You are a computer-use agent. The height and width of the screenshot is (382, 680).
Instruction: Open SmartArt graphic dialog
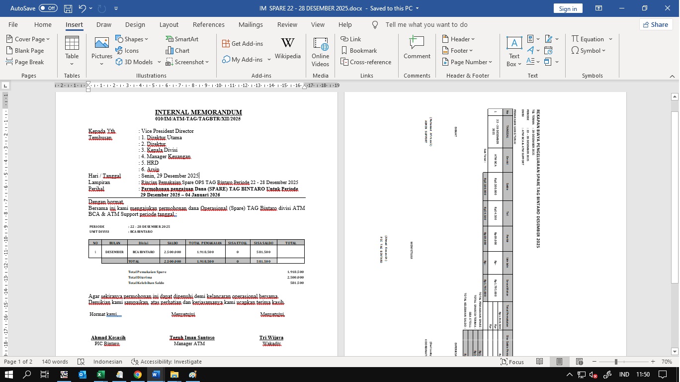(x=182, y=39)
